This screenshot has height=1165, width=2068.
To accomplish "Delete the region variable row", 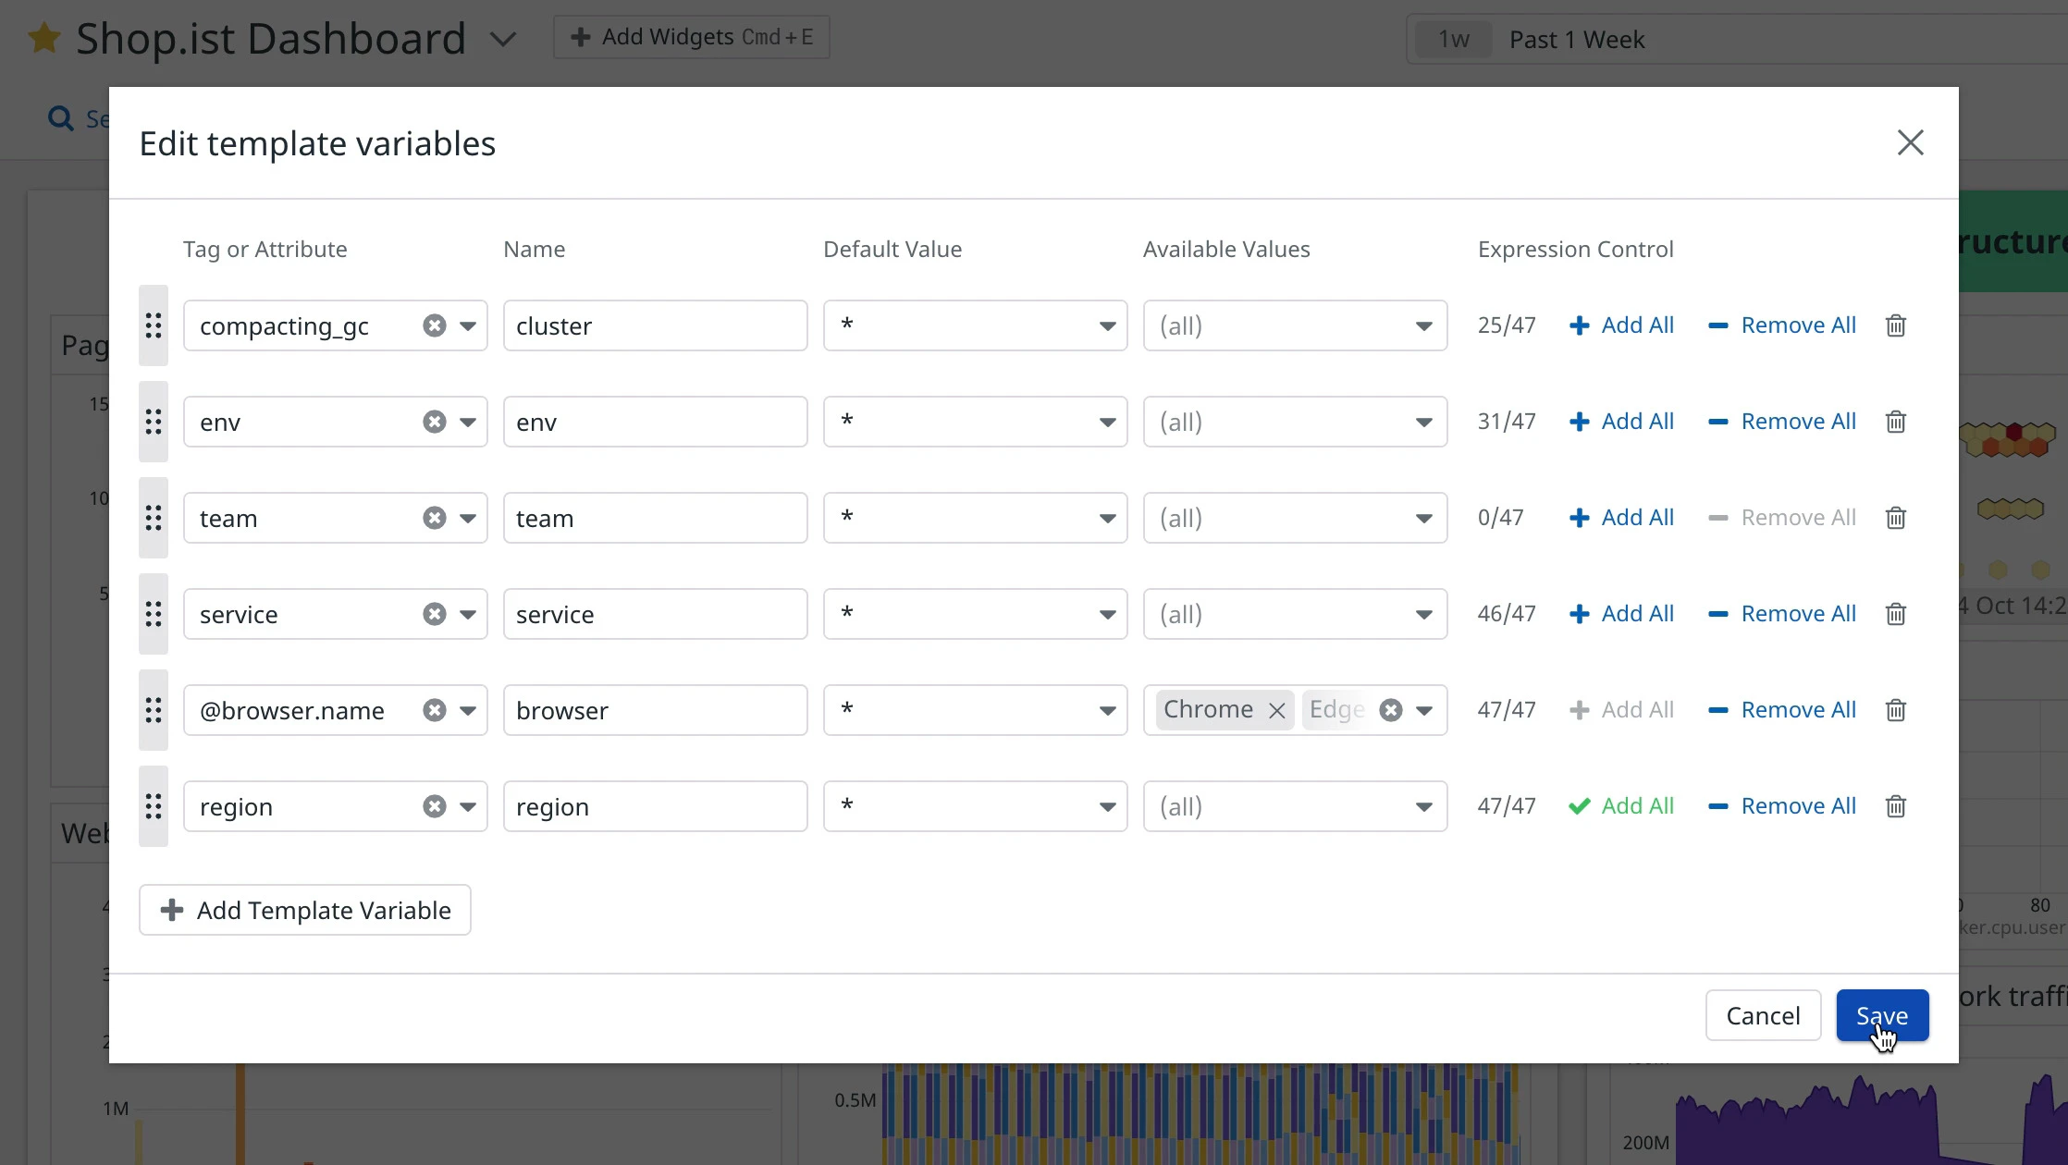I will click(x=1895, y=806).
